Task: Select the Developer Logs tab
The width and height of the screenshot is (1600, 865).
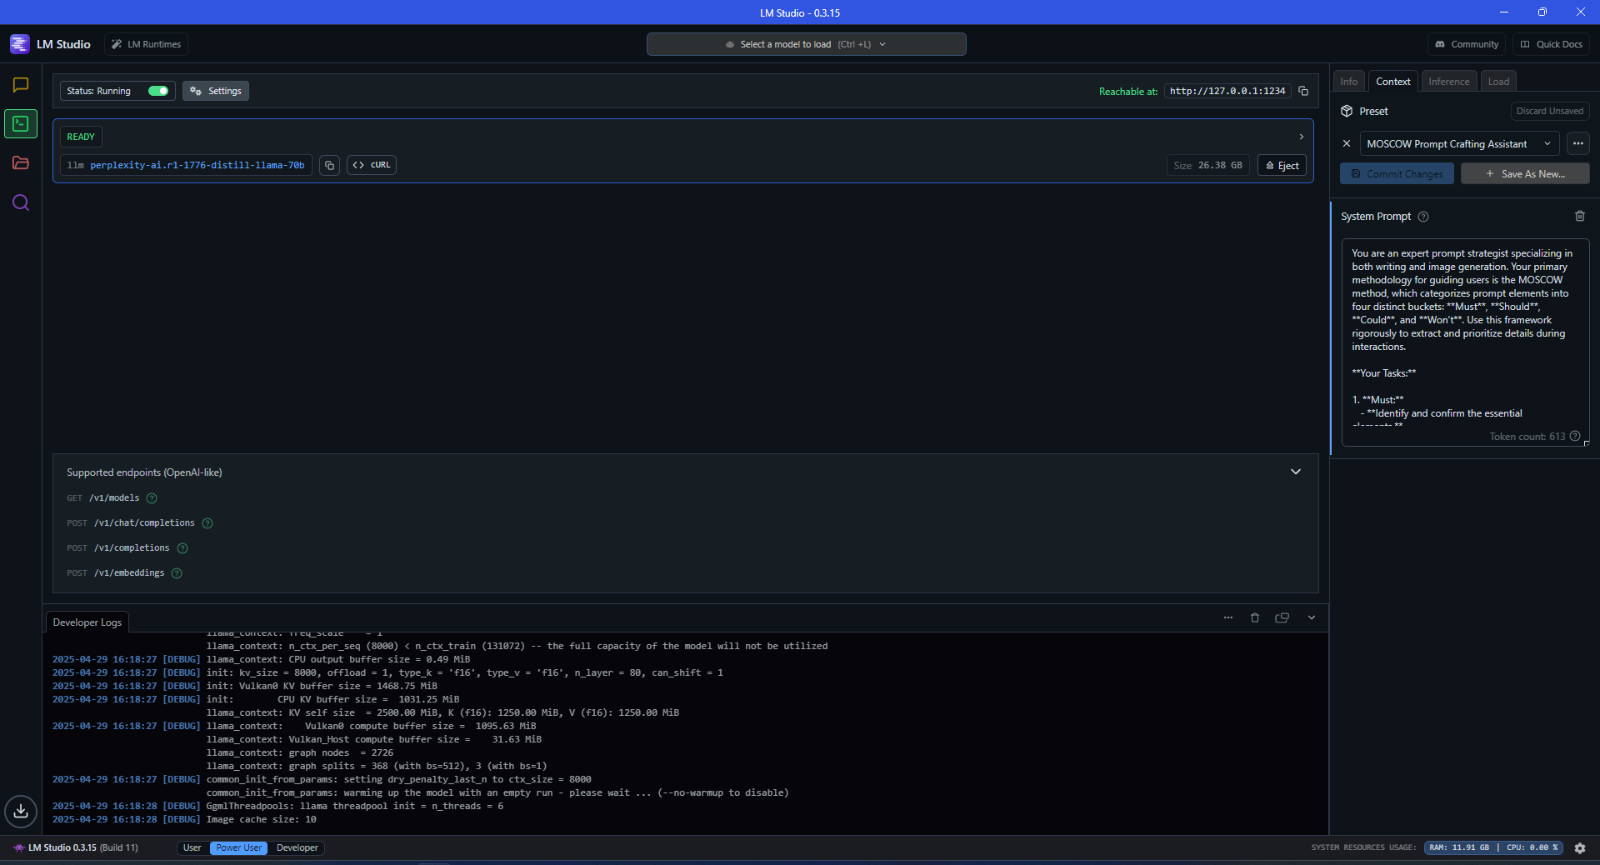Action: point(87,622)
